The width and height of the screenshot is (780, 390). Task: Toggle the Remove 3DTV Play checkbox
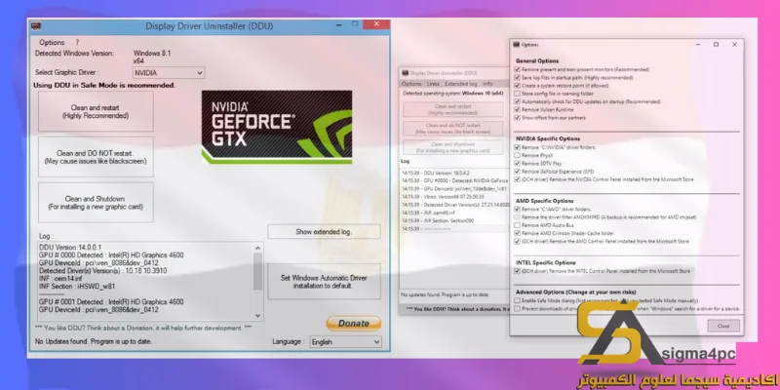pyautogui.click(x=518, y=163)
